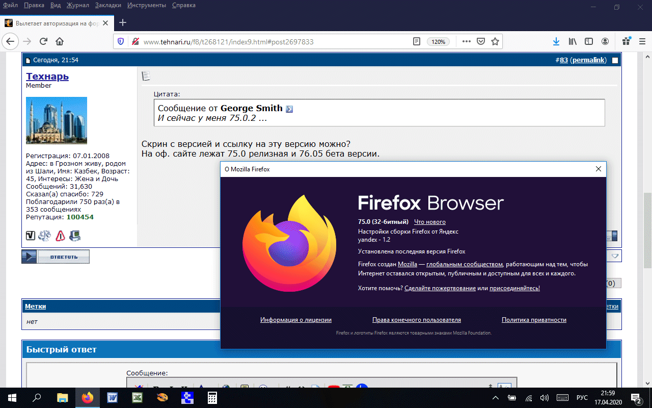This screenshot has height=408, width=652.
Task: Switch the РУС keyboard language
Action: tap(582, 398)
